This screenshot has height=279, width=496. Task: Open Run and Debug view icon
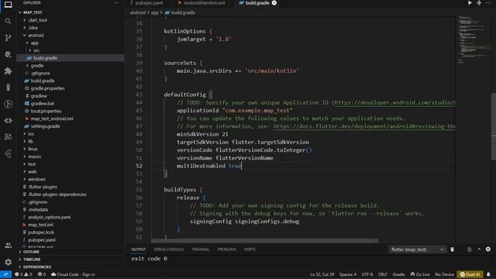(8, 54)
